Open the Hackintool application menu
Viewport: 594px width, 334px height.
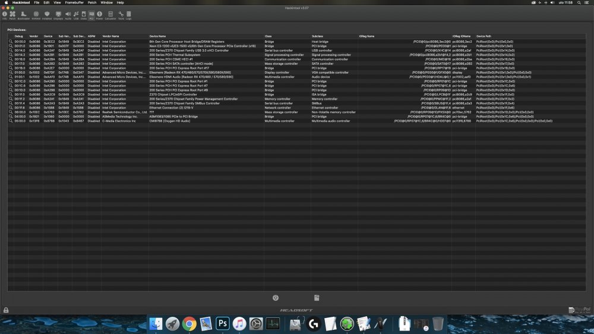[x=21, y=2]
